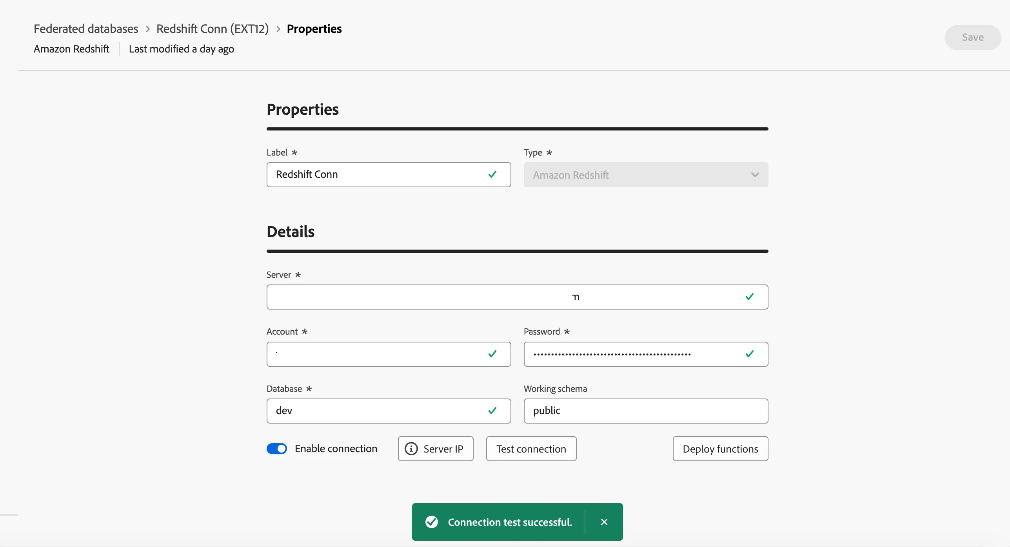Go to Federated databases breadcrumb
1010x547 pixels.
click(86, 29)
